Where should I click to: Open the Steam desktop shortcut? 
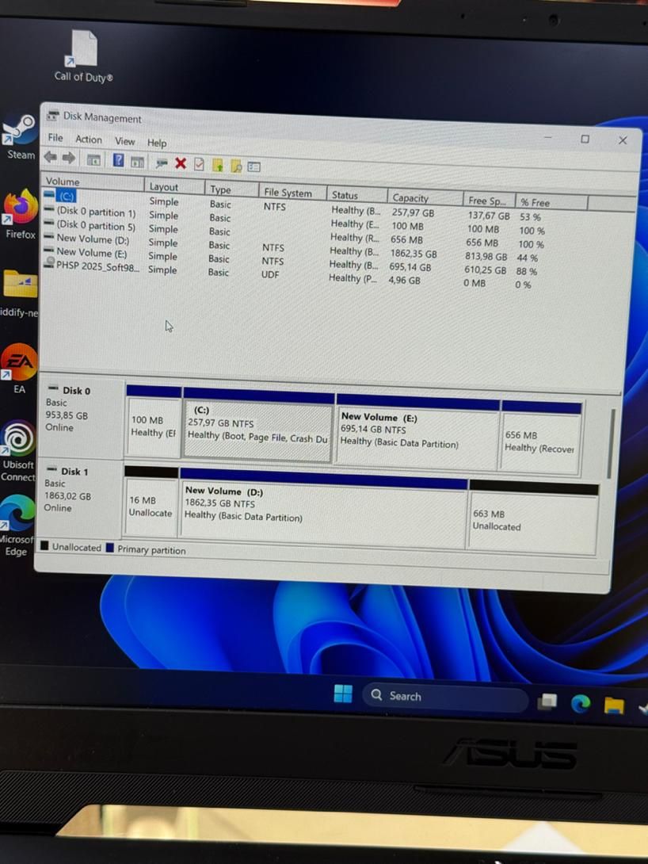[x=20, y=136]
